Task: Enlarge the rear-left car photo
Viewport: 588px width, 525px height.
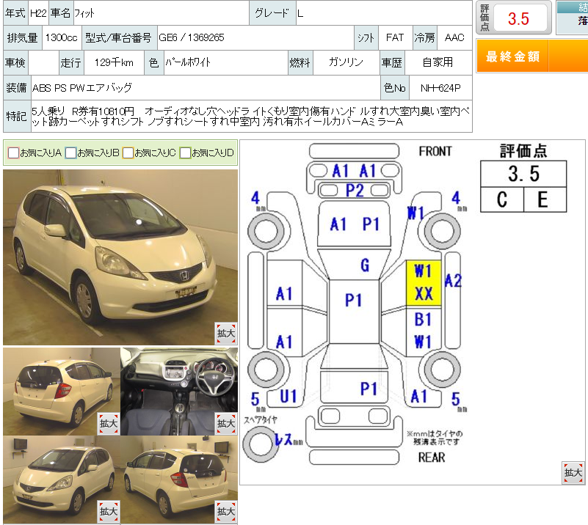Action: pyautogui.click(x=109, y=424)
